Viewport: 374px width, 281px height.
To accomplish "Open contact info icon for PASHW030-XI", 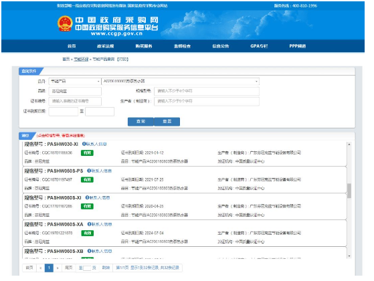I will [84, 144].
